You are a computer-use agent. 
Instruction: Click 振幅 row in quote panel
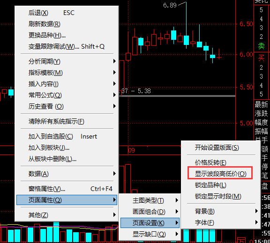(x=262, y=131)
